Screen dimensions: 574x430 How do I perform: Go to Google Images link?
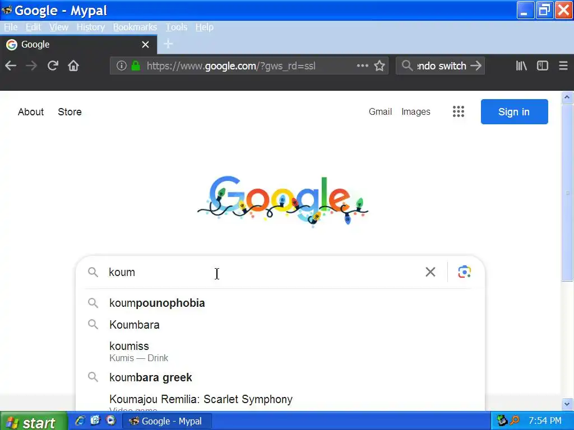(416, 111)
